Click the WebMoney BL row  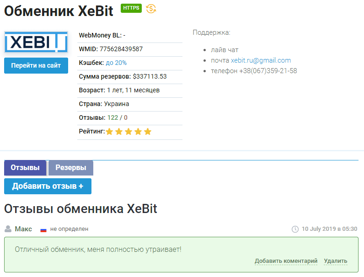tap(130, 35)
